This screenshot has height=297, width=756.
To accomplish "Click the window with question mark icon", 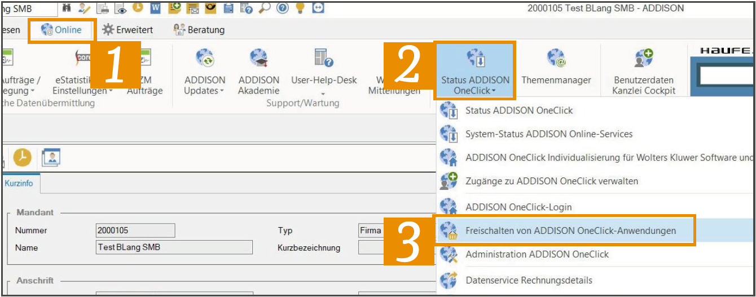I will coord(247,8).
